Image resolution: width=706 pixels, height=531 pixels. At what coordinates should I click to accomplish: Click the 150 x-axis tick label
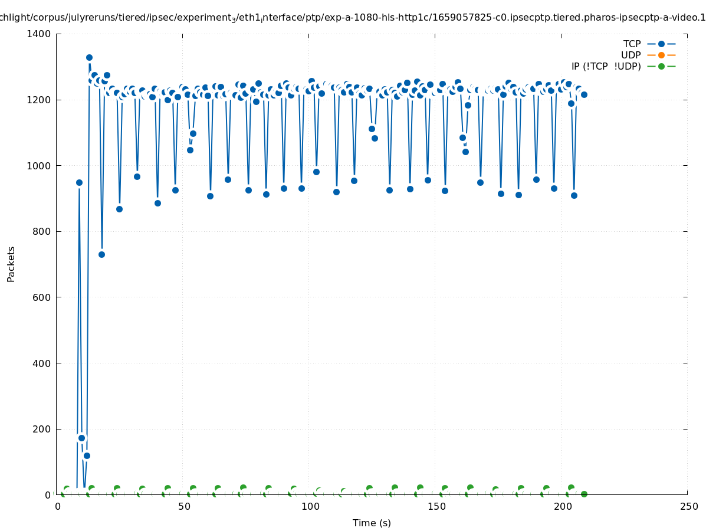(436, 506)
